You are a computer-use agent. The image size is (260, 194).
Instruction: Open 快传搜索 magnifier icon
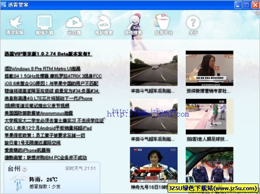(134, 22)
